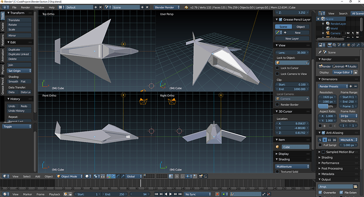Image resolution: width=364 pixels, height=197 pixels.
Task: Open the outliner editor type selector
Action: (x=321, y=14)
